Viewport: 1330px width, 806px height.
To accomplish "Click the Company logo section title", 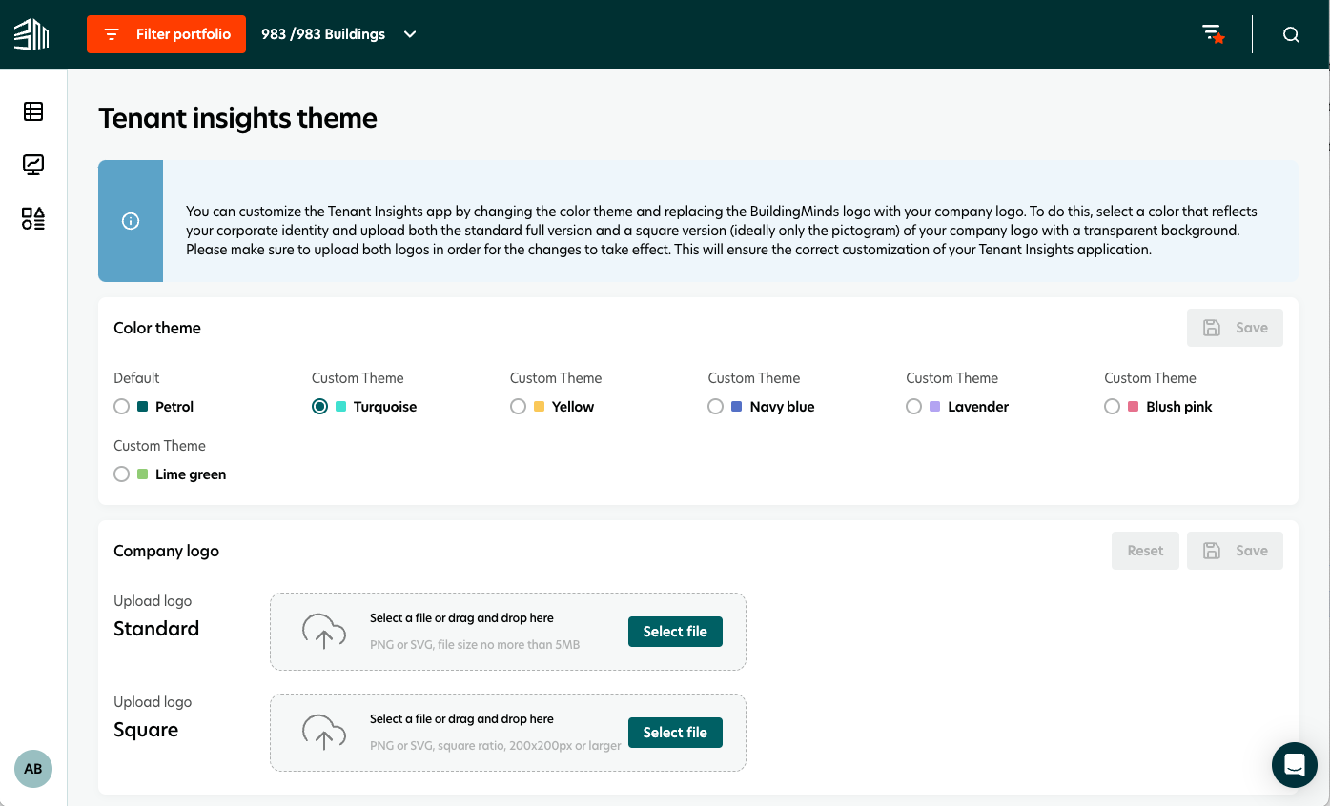I will (166, 551).
